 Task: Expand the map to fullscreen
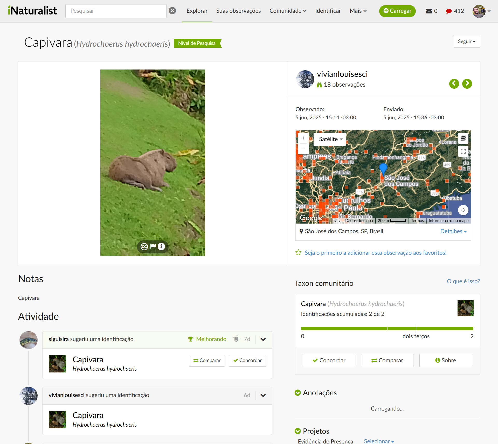tap(463, 151)
